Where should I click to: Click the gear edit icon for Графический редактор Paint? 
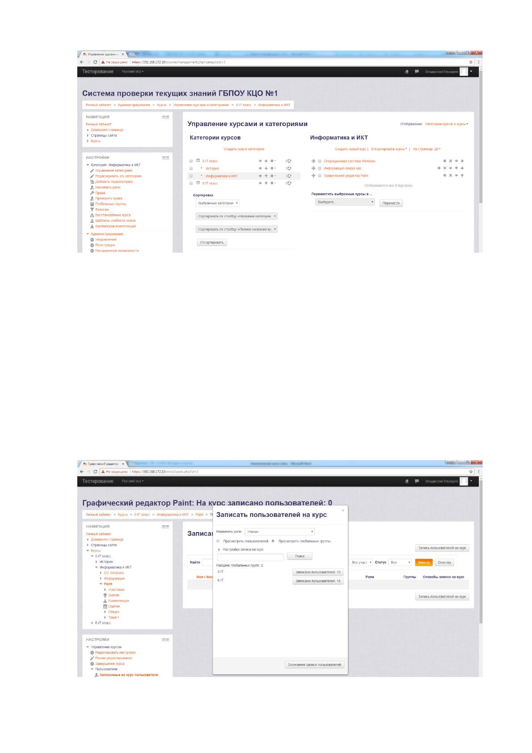tap(444, 175)
